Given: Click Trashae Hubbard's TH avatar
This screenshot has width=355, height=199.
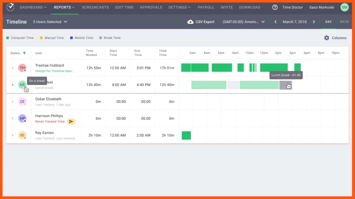Looking at the screenshot, I should coord(22,68).
